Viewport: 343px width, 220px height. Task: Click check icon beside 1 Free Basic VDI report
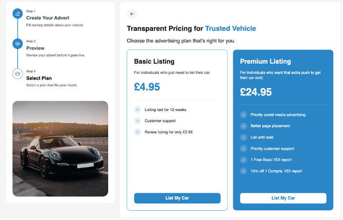tap(244, 160)
